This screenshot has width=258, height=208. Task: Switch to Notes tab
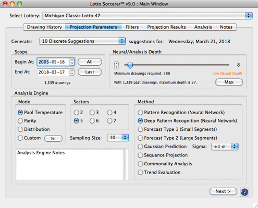226,27
